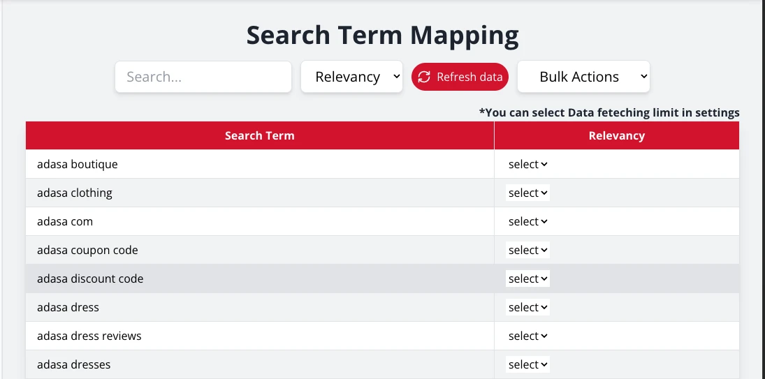This screenshot has width=765, height=379.
Task: Click the refresh arrows icon
Action: (424, 77)
